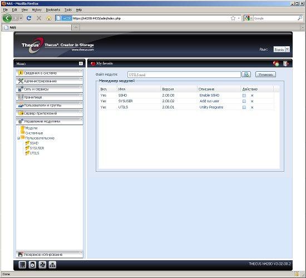306x278 pixels.
Task: Toggle the SSHD module action checkbox
Action: click(244, 96)
